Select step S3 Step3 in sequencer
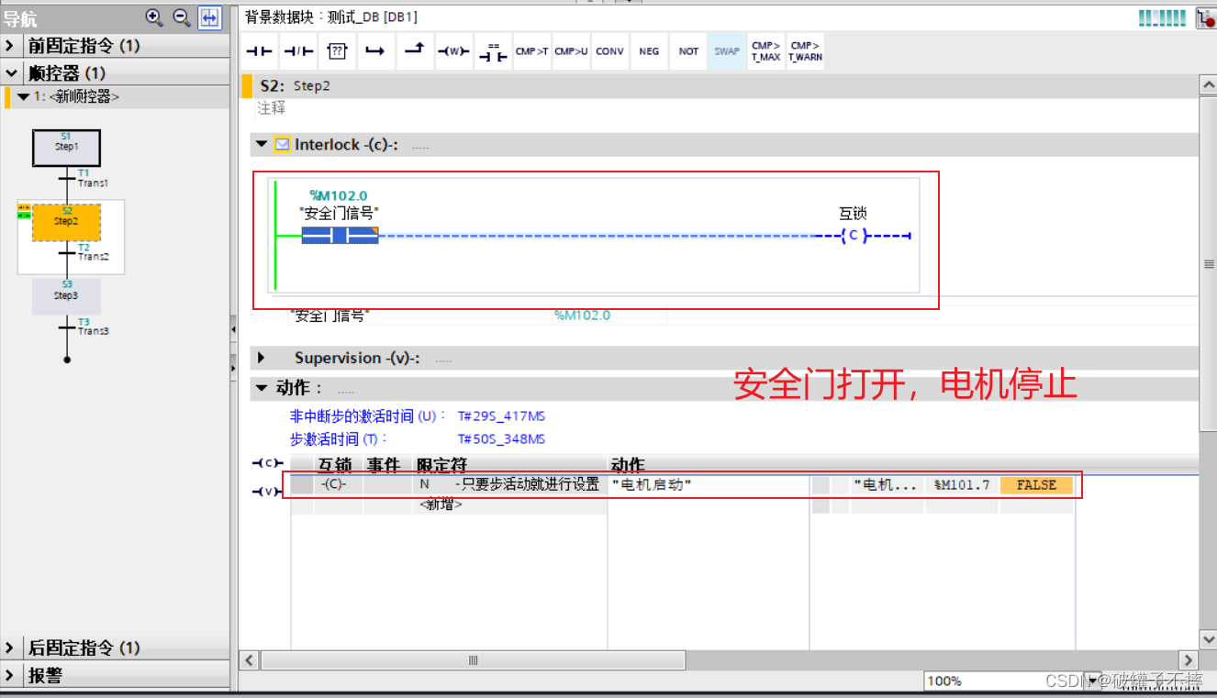The width and height of the screenshot is (1217, 698). pyautogui.click(x=66, y=295)
